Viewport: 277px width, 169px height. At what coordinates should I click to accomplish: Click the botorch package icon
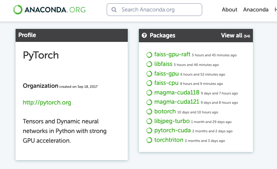click(x=149, y=112)
